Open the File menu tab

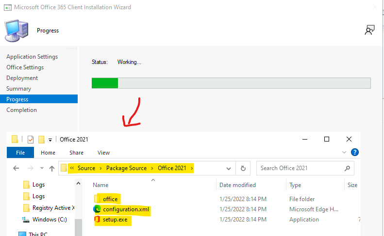pos(20,153)
